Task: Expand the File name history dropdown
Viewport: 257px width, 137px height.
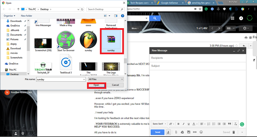Action: pyautogui.click(x=84, y=79)
